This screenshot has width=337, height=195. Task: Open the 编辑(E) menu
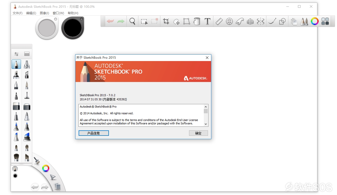(31, 13)
